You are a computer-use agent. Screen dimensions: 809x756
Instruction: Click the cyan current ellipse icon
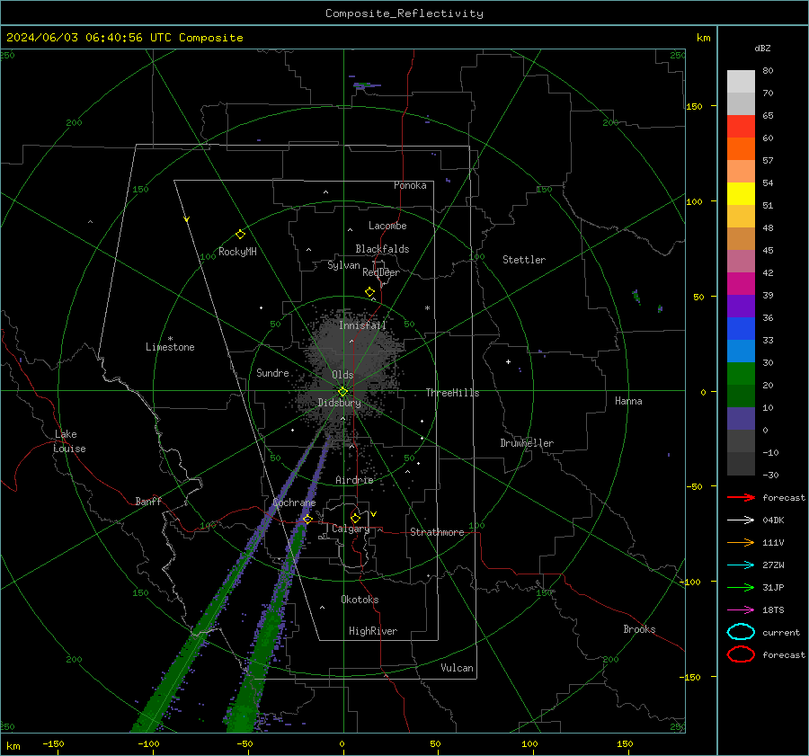(x=741, y=632)
